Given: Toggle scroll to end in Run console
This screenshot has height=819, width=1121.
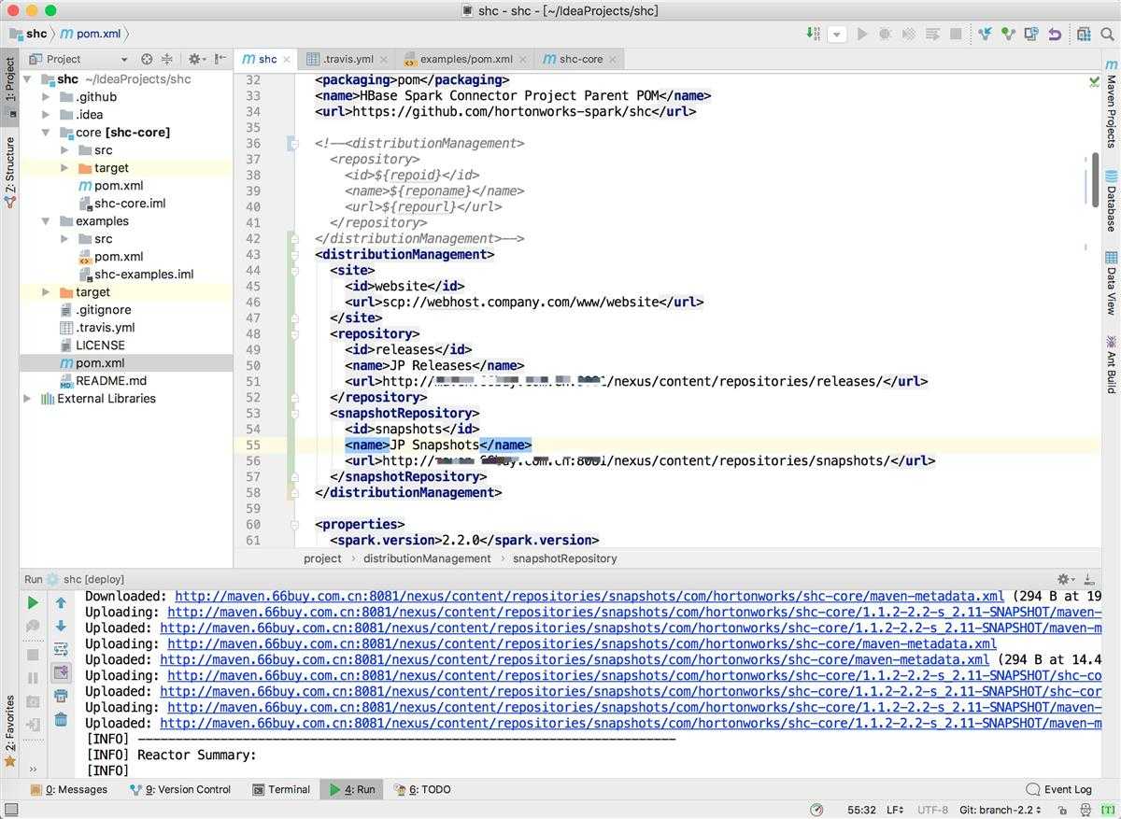Looking at the screenshot, I should (61, 672).
